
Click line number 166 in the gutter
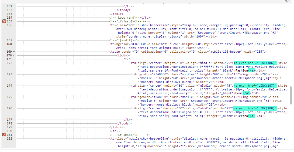click(9, 25)
